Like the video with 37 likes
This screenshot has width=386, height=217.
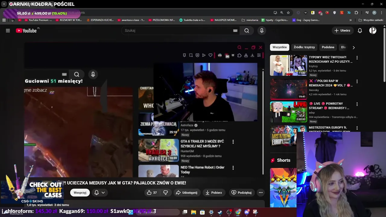[152, 193]
